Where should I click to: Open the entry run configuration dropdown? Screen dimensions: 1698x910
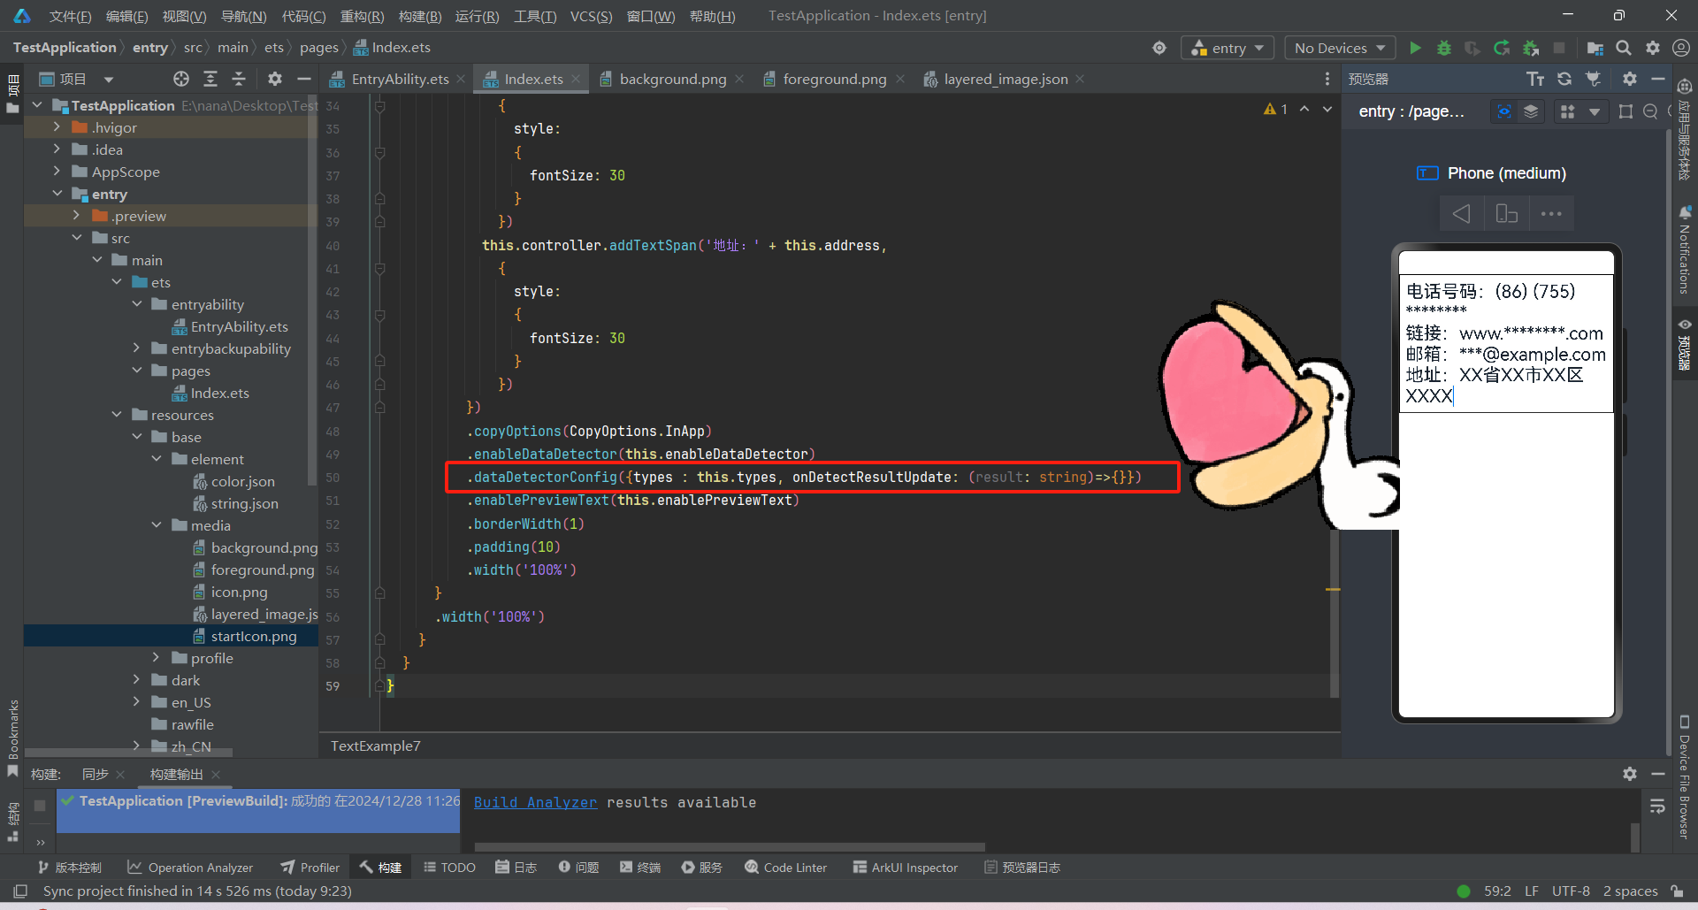pyautogui.click(x=1228, y=48)
